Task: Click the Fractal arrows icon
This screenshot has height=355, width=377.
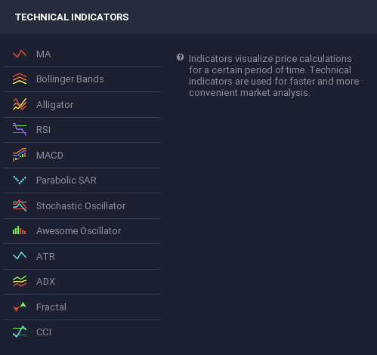Action: [x=20, y=307]
